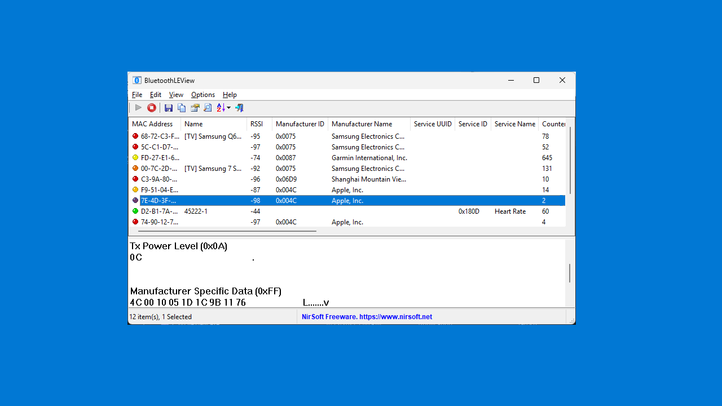Image resolution: width=722 pixels, height=406 pixels.
Task: Click the lower details pane vertical scrollbar
Action: [570, 273]
